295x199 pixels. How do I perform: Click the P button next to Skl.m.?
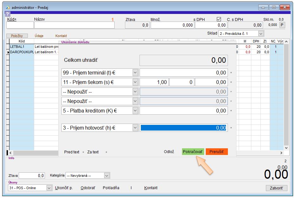click(282, 25)
